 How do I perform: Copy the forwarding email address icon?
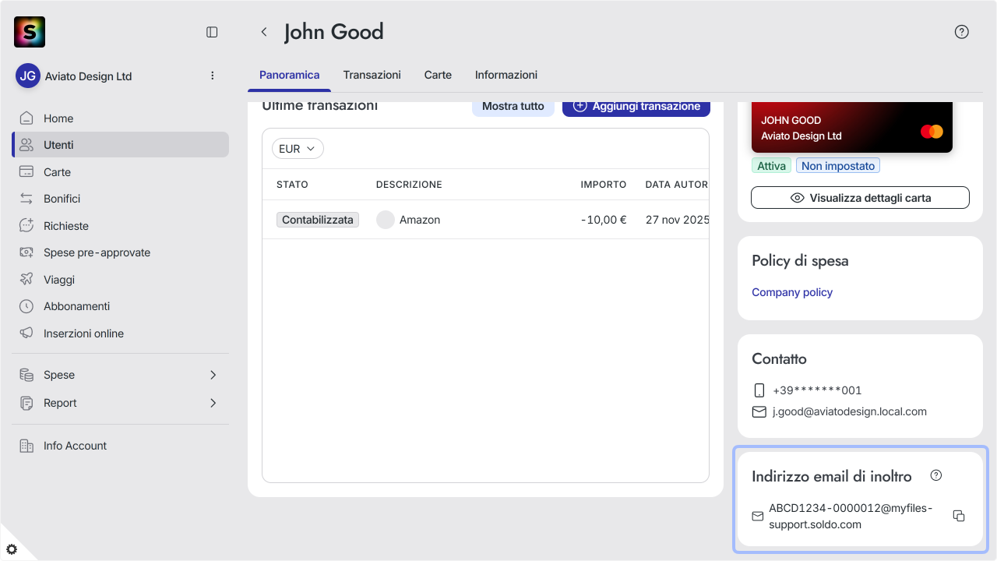coord(960,516)
